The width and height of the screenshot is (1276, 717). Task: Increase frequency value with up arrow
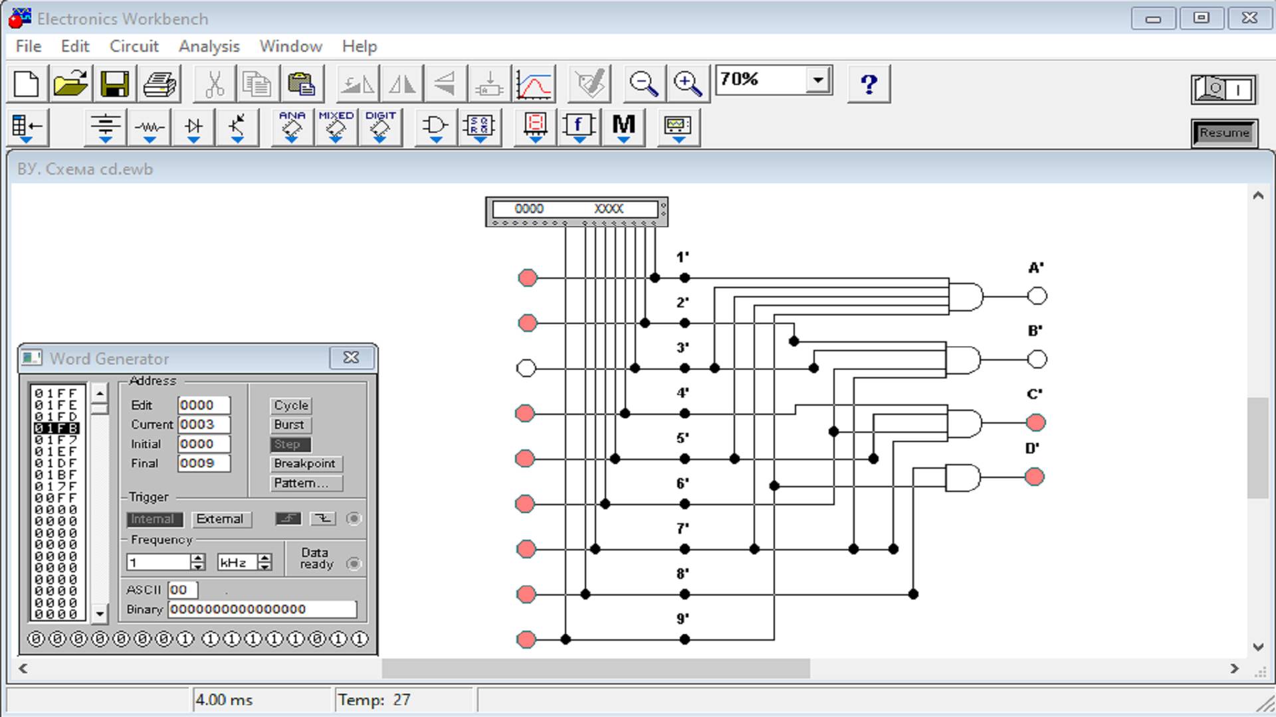tap(197, 558)
